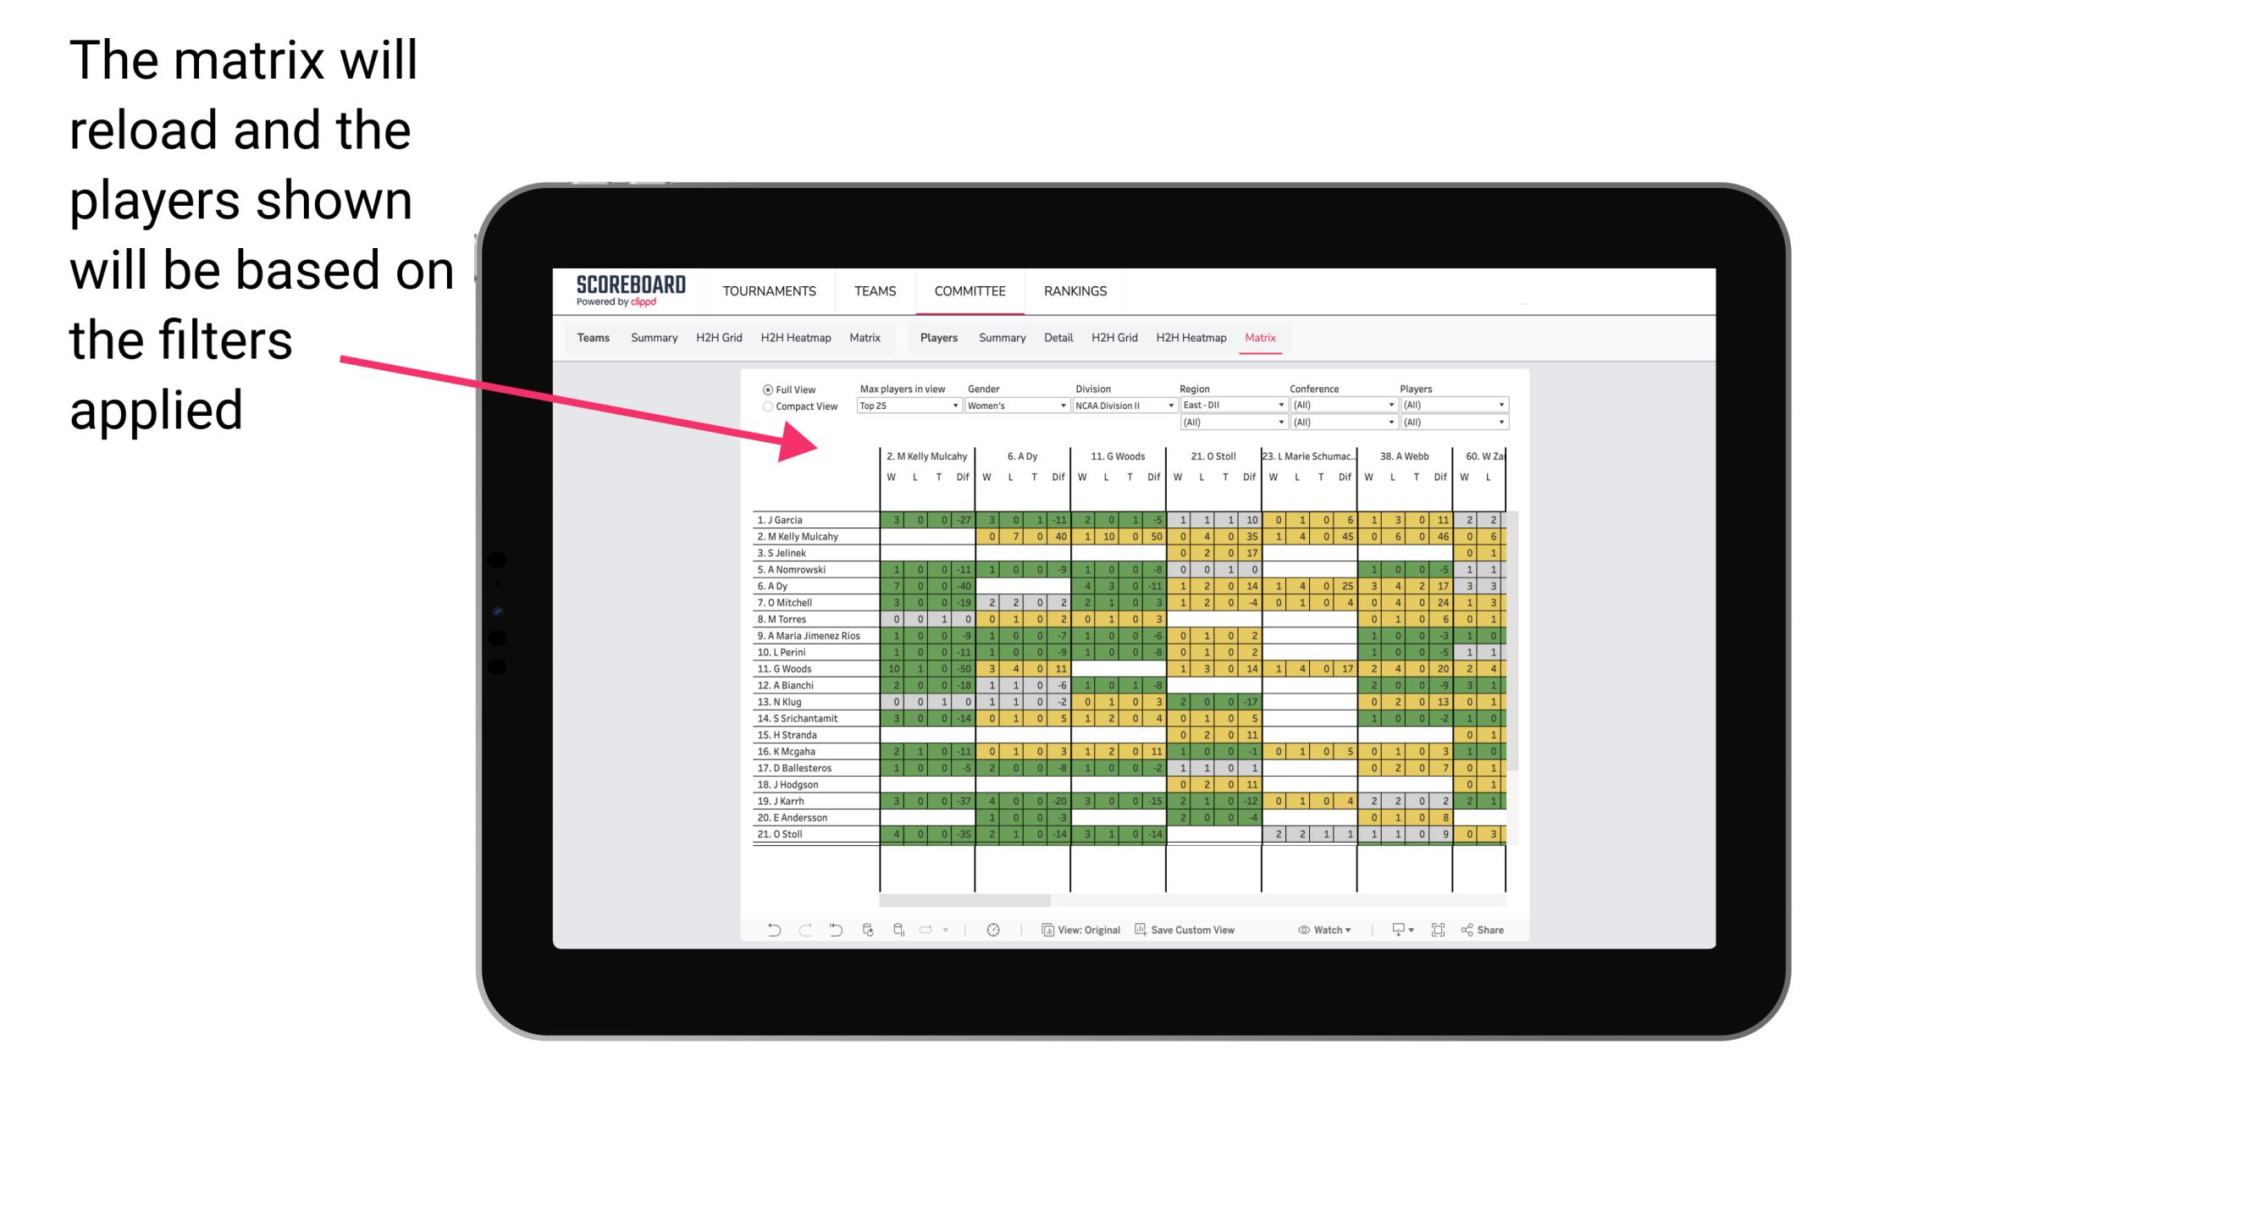Select Full View radio button
2260x1216 pixels.
765,390
